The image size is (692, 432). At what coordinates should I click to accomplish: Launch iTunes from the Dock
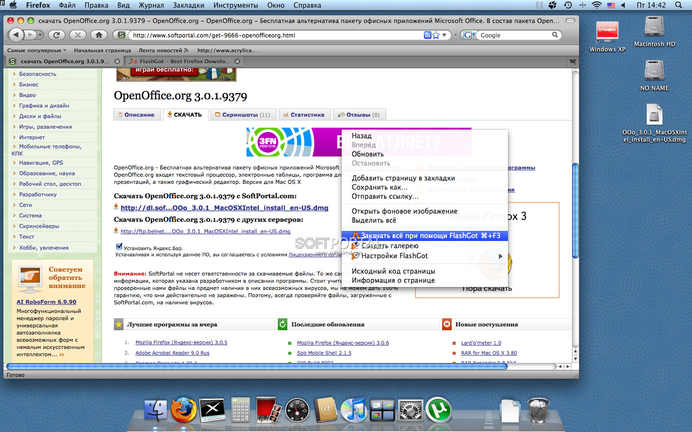[x=354, y=411]
